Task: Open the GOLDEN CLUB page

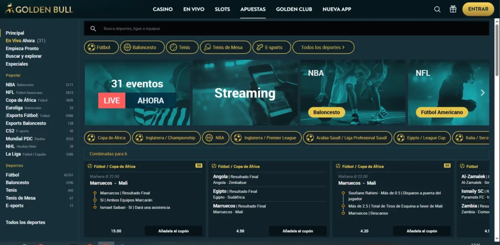Action: click(294, 9)
